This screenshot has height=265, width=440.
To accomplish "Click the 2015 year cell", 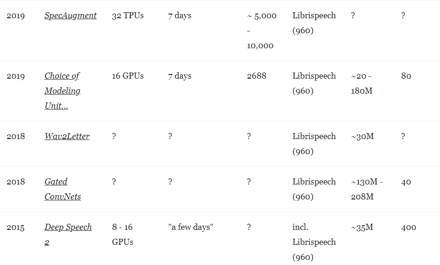I will pos(16,227).
